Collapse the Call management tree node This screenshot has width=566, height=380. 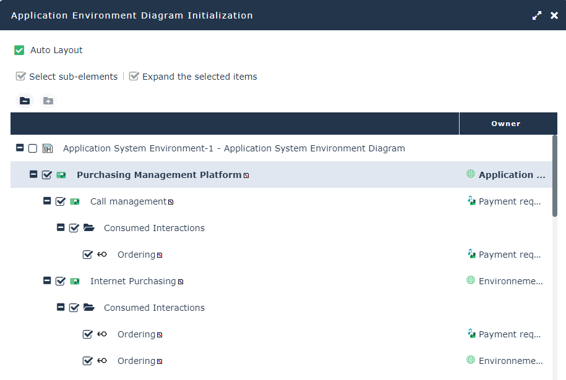(47, 201)
